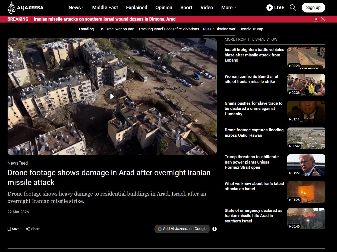
Task: Click the NewsFeed category label
Action: click(x=18, y=163)
